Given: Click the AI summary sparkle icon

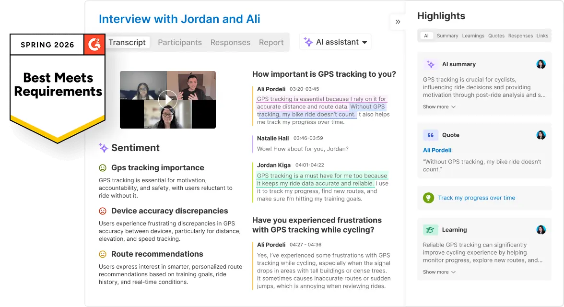Looking at the screenshot, I should coord(431,64).
